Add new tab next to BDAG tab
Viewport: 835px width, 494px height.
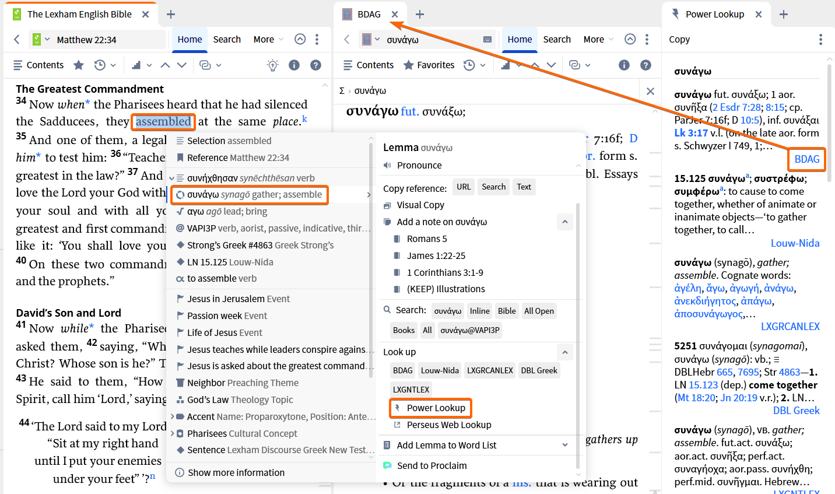pos(420,14)
